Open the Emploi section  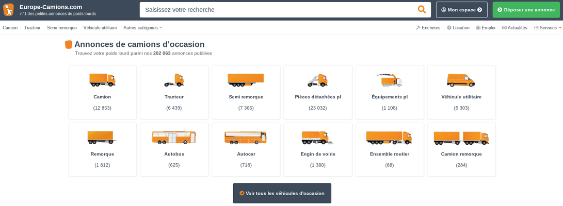click(486, 28)
